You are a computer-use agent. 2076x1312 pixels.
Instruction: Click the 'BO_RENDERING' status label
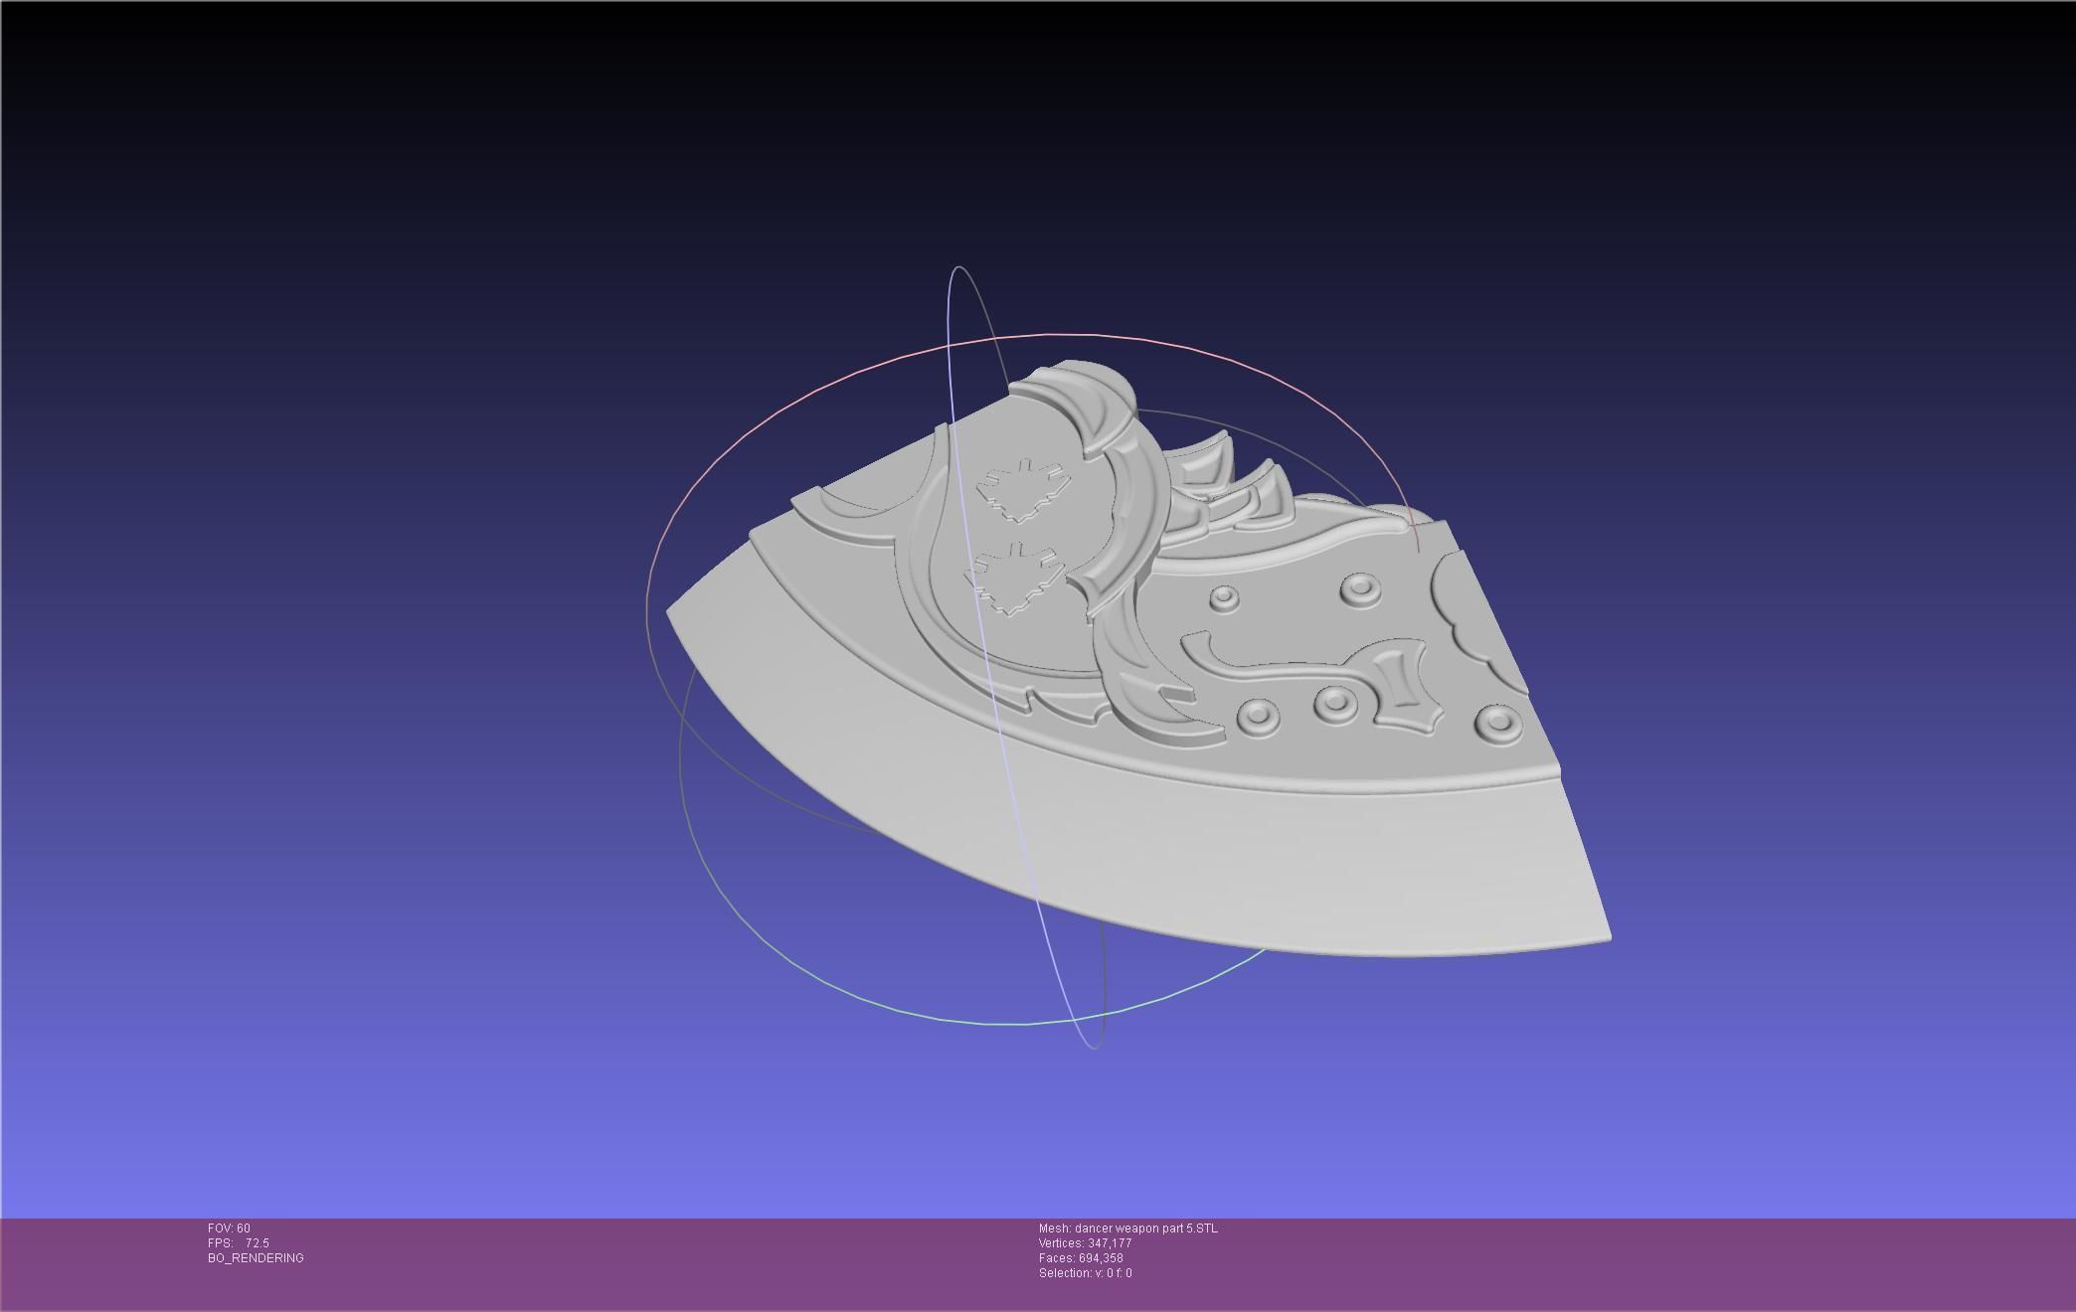click(x=256, y=1258)
